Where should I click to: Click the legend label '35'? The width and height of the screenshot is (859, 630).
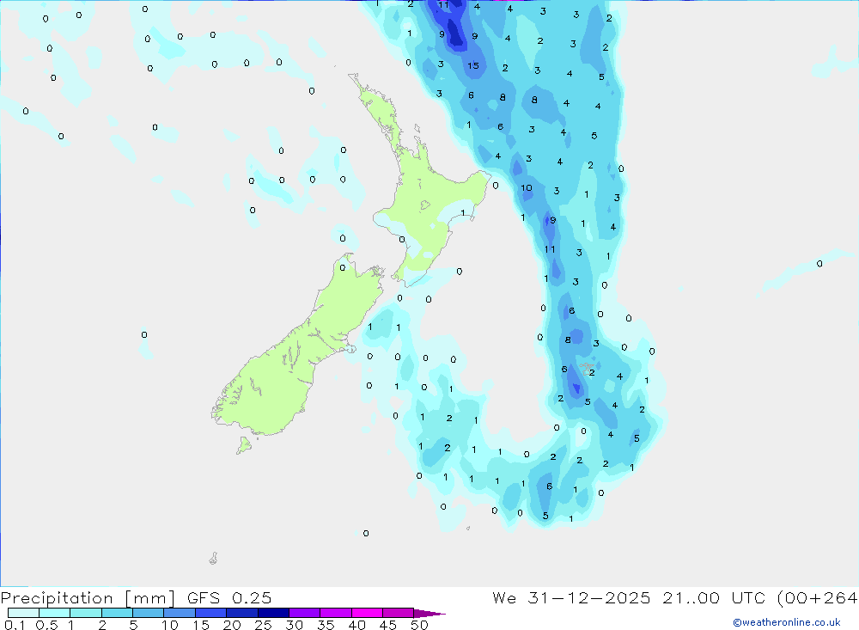(326, 625)
